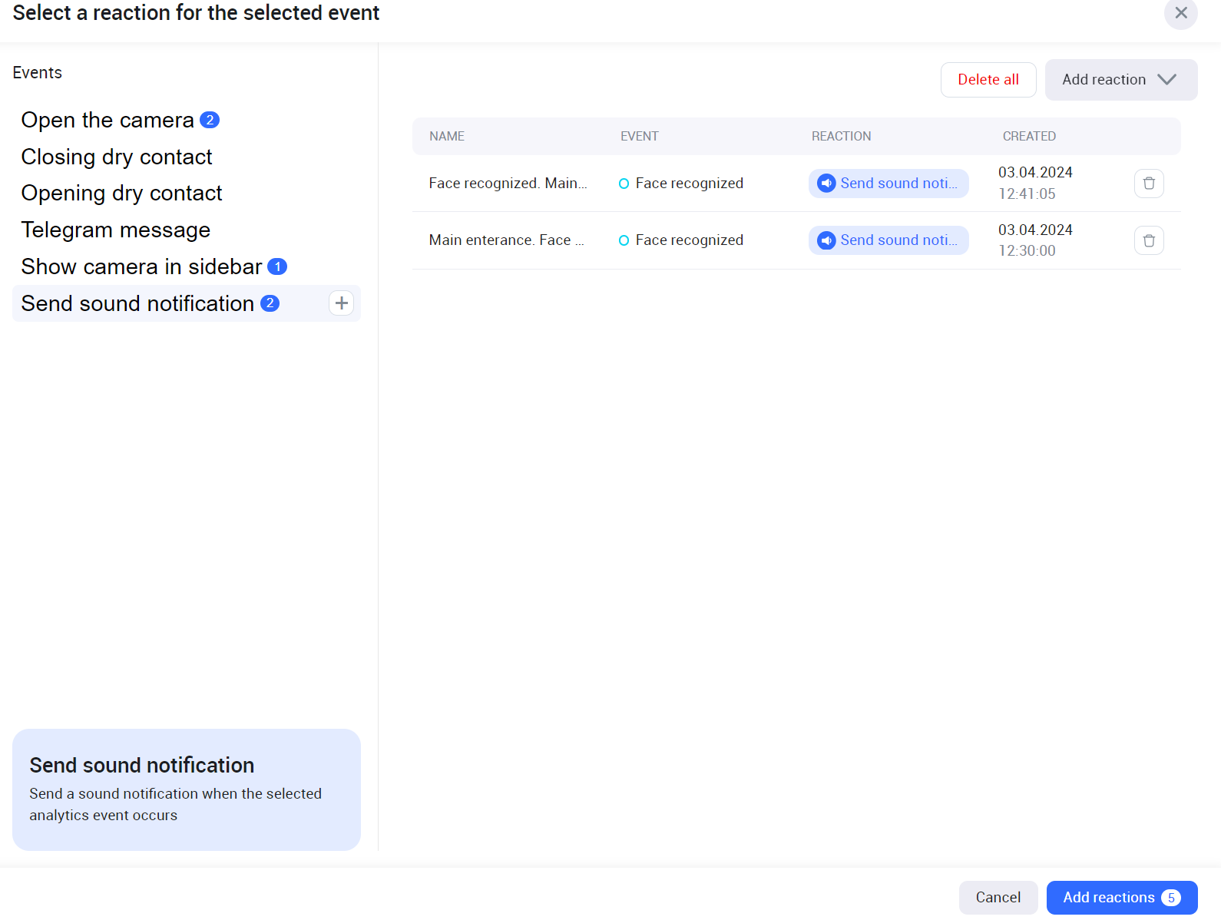Click the Cancel button
The image size is (1221, 920).
pos(998,898)
